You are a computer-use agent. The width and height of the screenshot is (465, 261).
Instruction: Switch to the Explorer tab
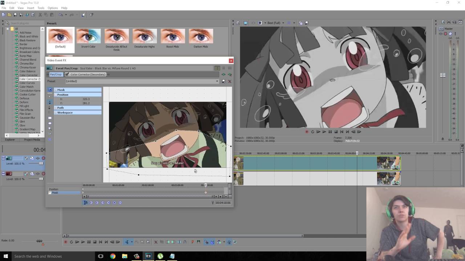click(x=10, y=140)
